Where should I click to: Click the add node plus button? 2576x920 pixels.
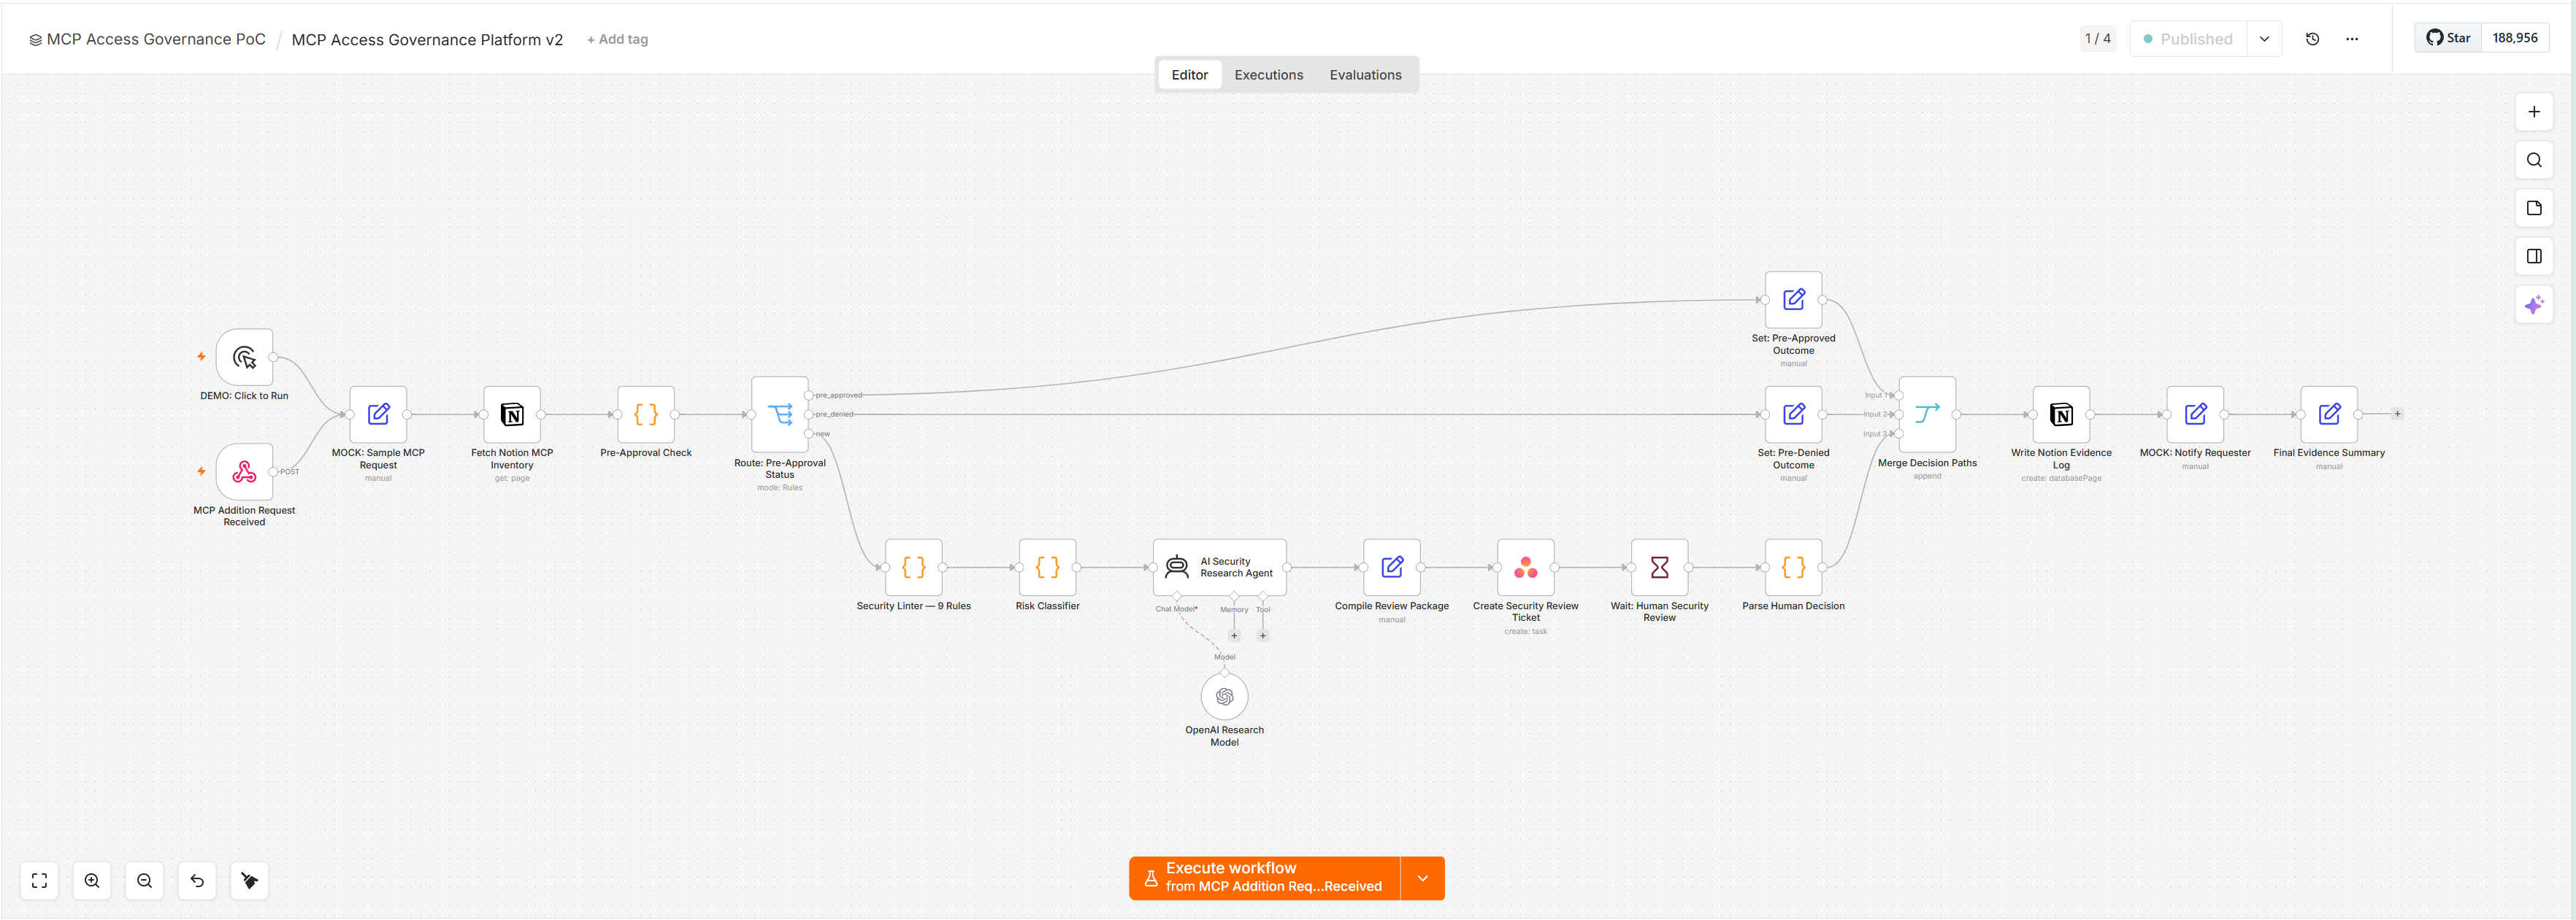(x=2533, y=112)
